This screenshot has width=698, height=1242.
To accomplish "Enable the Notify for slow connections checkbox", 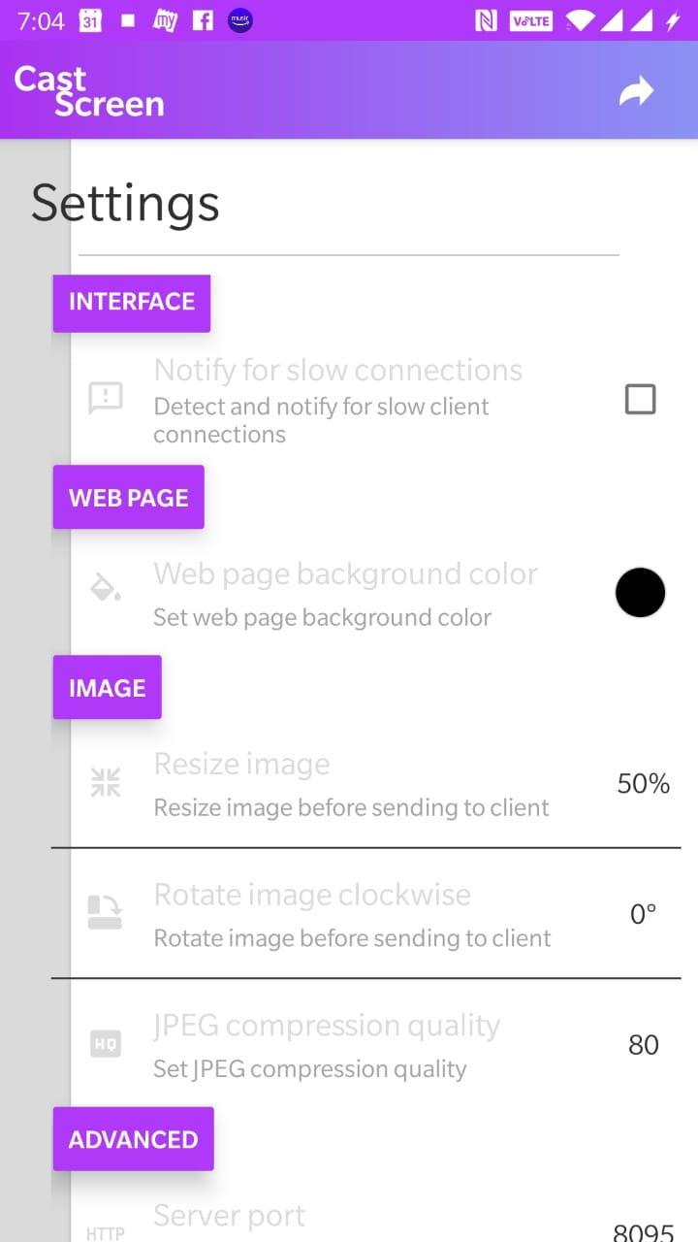I will (x=640, y=399).
